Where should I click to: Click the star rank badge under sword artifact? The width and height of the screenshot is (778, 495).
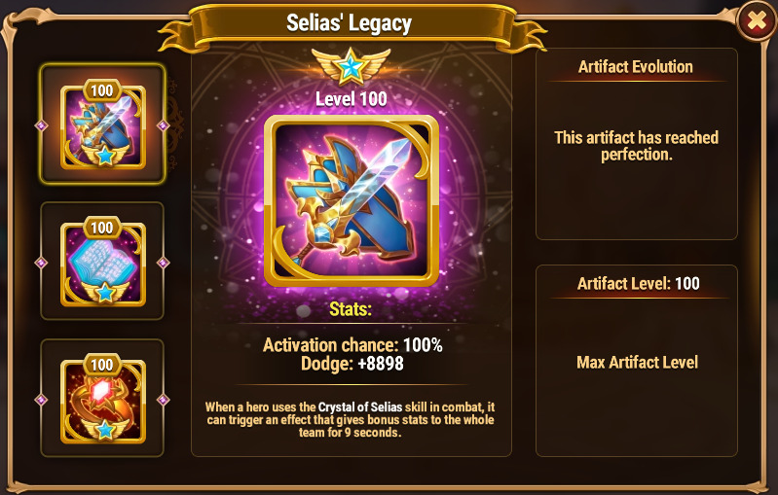pyautogui.click(x=105, y=156)
